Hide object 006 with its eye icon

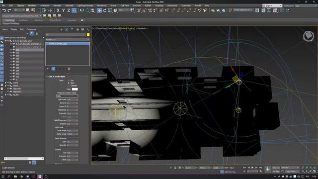coord(11,65)
